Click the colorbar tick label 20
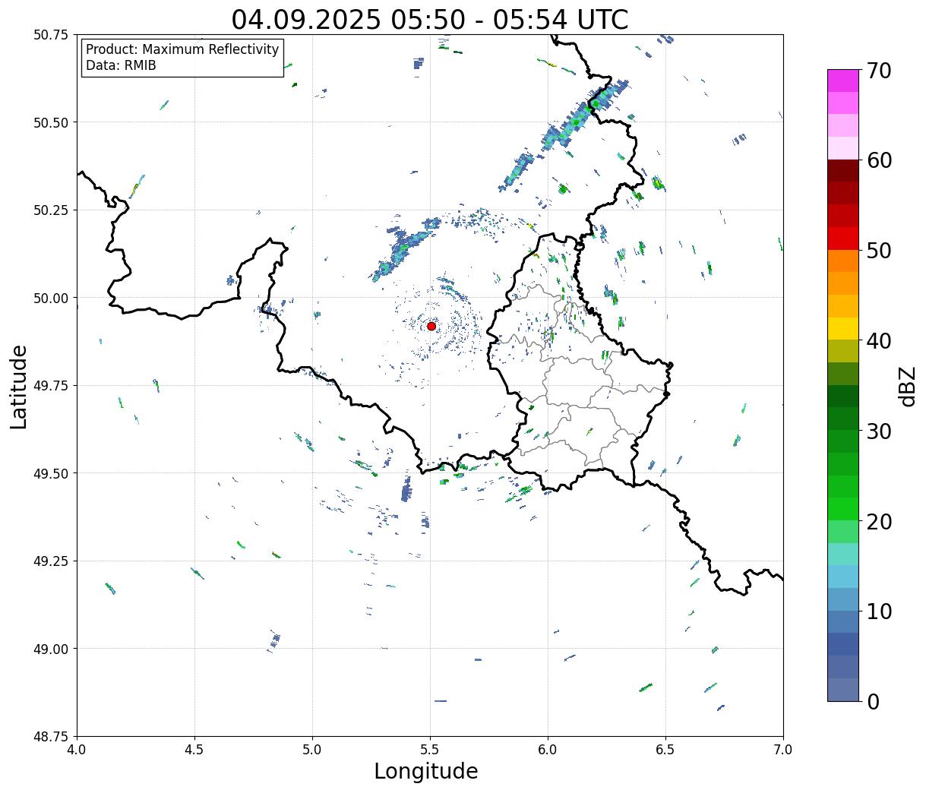Image resolution: width=926 pixels, height=790 pixels. point(880,521)
